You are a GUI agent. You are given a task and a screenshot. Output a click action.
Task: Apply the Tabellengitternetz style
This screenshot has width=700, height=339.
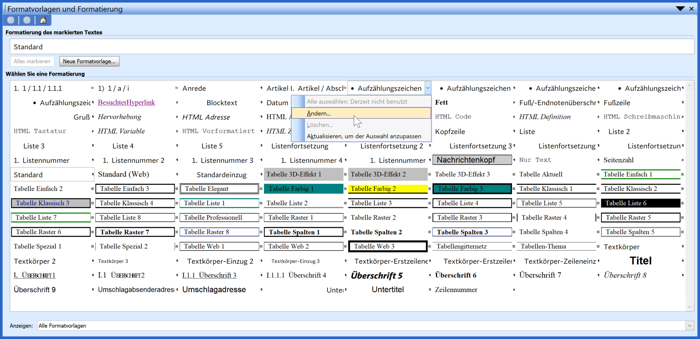pyautogui.click(x=472, y=246)
